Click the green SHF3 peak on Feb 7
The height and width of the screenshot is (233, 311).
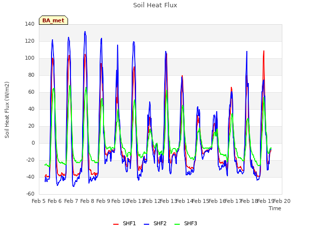70,85
